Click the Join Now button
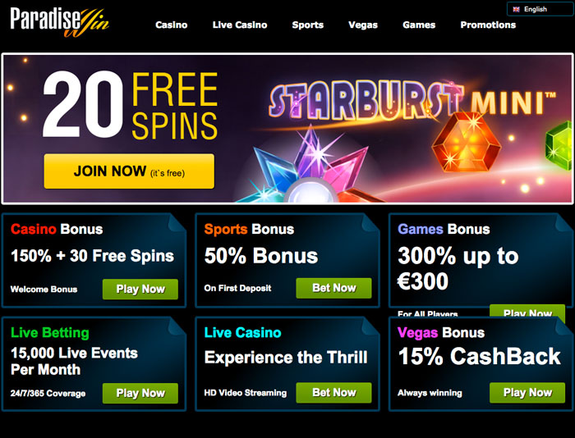575x438 pixels. tap(129, 171)
